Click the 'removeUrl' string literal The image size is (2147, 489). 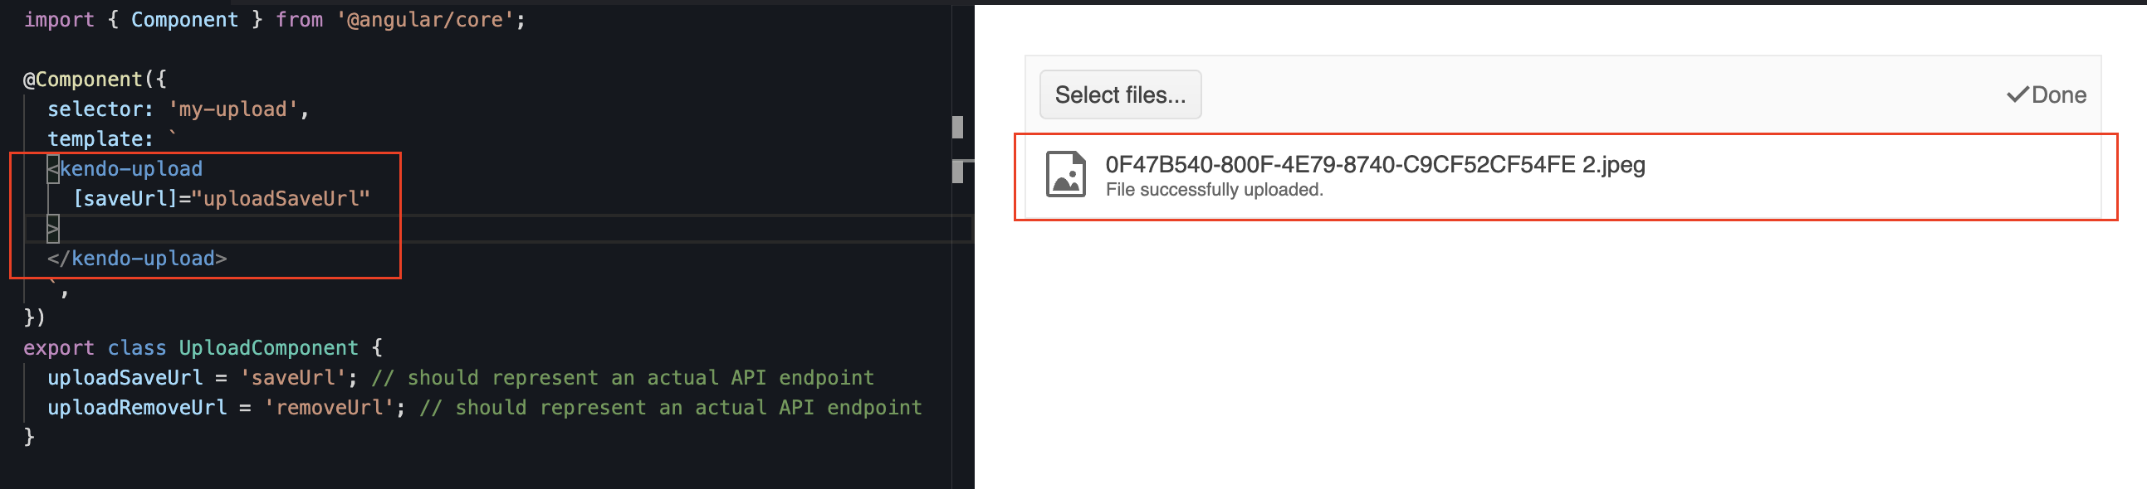coord(330,408)
